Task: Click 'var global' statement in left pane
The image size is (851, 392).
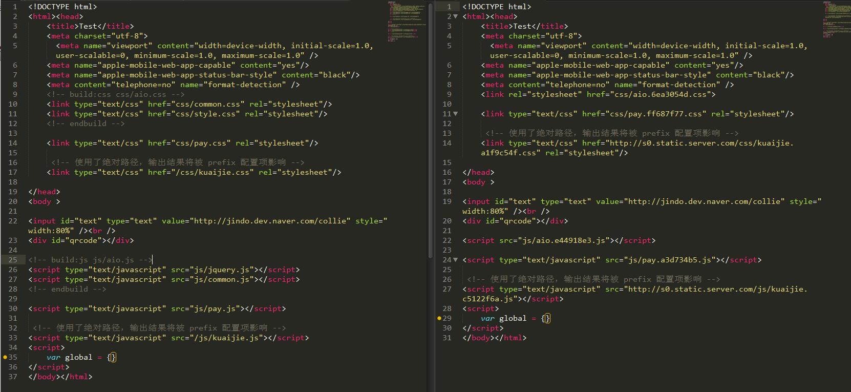Action: [x=81, y=357]
